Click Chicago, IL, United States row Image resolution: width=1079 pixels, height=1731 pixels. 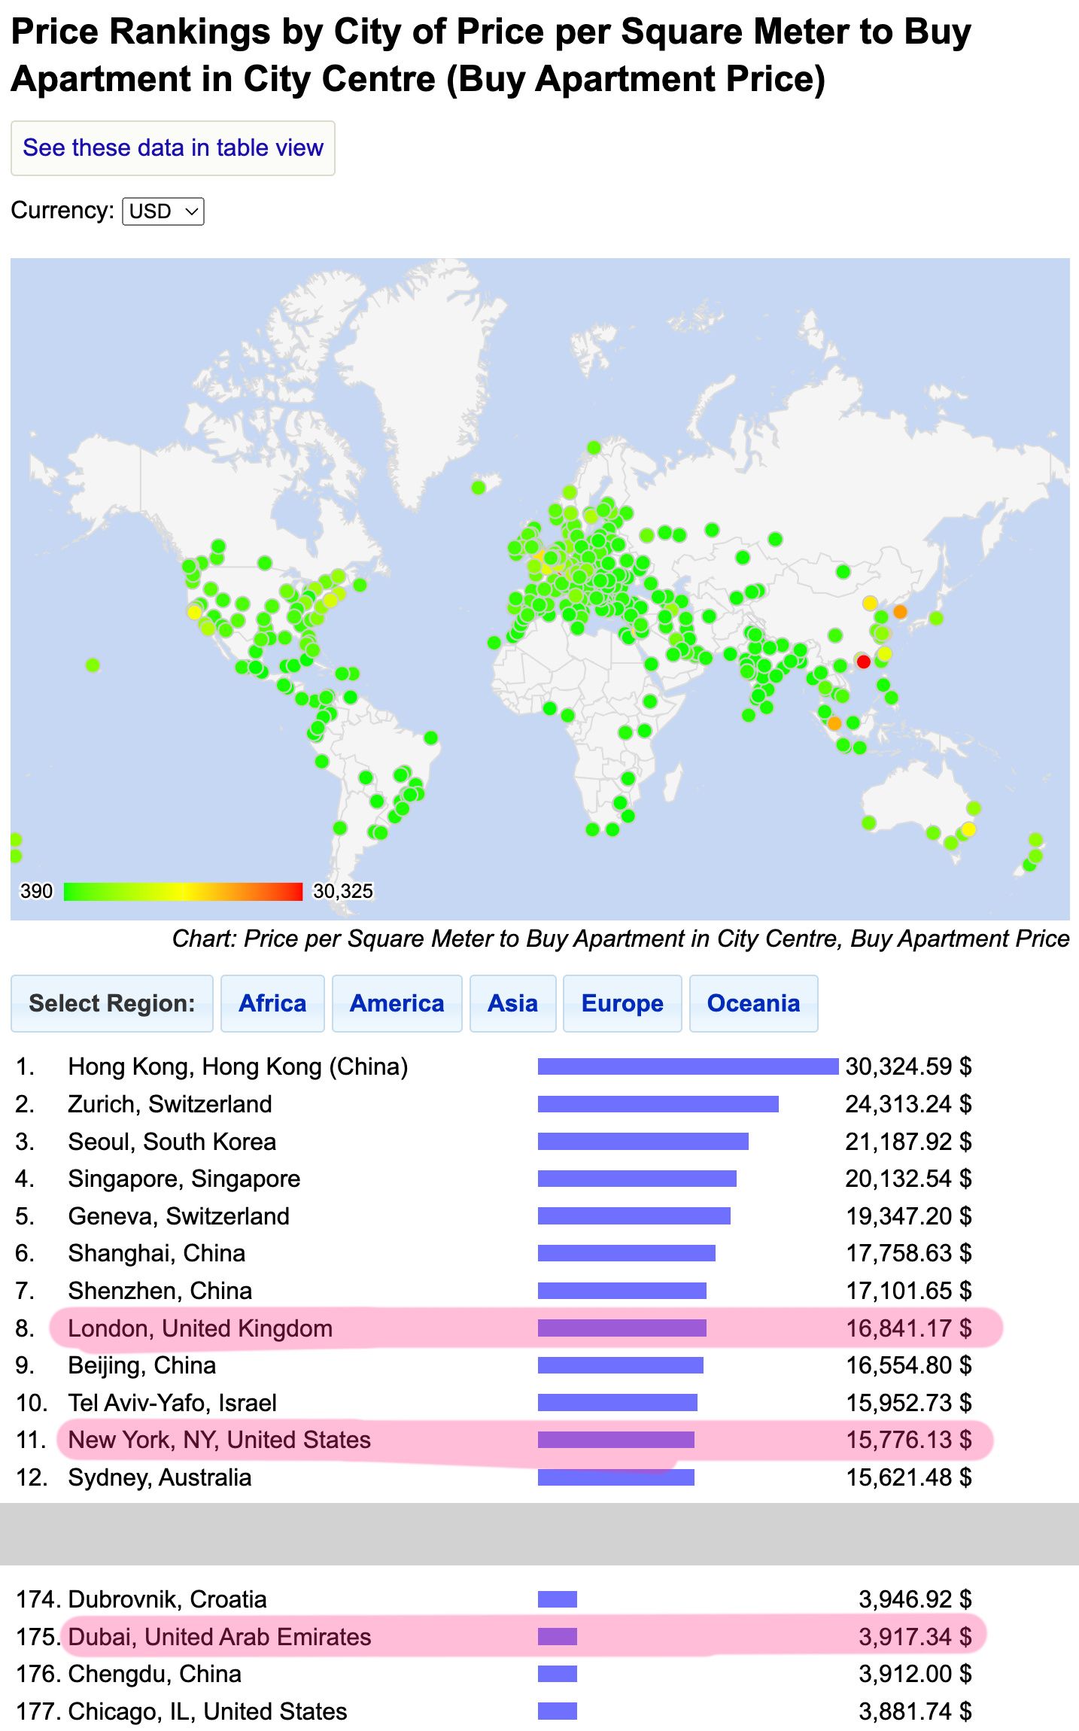pyautogui.click(x=494, y=1711)
